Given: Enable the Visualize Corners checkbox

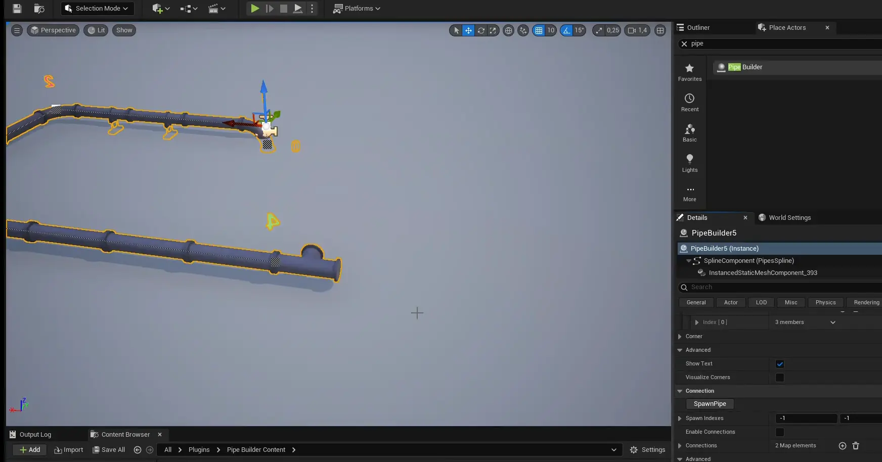Looking at the screenshot, I should point(779,378).
